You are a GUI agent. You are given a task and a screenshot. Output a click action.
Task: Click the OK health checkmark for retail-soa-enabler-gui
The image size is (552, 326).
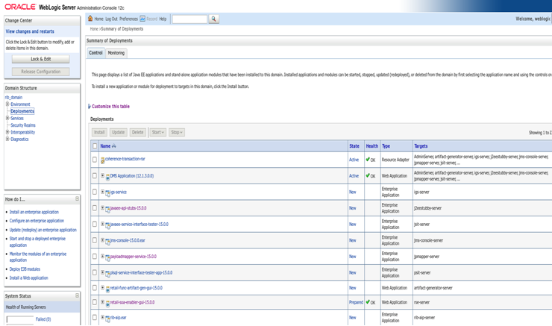pos(368,301)
